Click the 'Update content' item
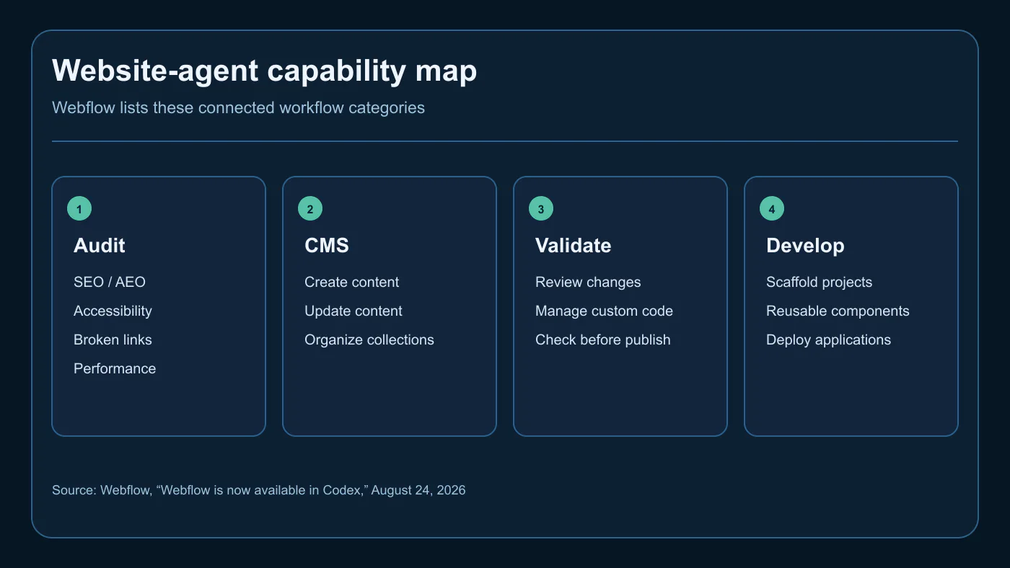The width and height of the screenshot is (1010, 568). [353, 311]
